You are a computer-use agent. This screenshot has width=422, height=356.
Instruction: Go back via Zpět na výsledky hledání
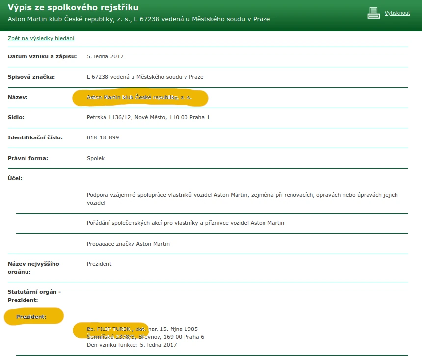point(41,38)
